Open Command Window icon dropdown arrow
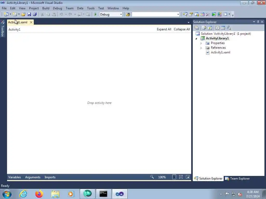 pyautogui.click(x=229, y=15)
